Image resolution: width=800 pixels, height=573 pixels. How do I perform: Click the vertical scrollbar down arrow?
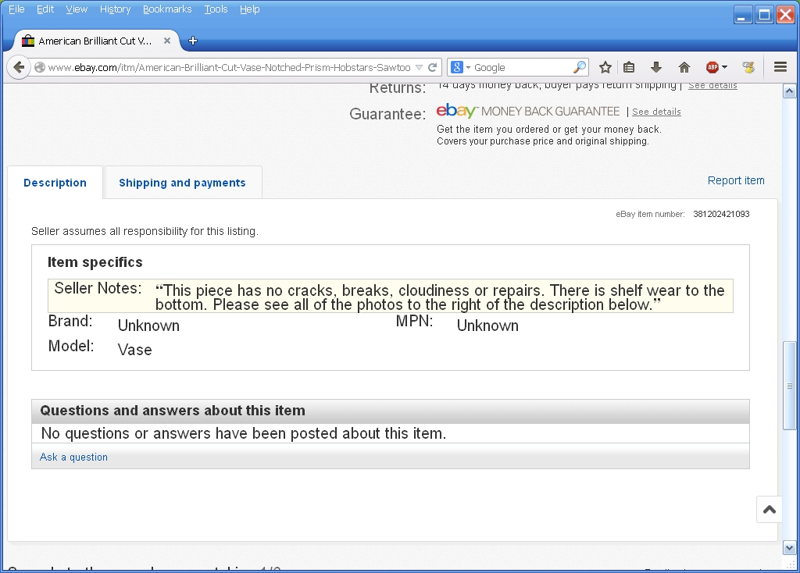pyautogui.click(x=789, y=548)
